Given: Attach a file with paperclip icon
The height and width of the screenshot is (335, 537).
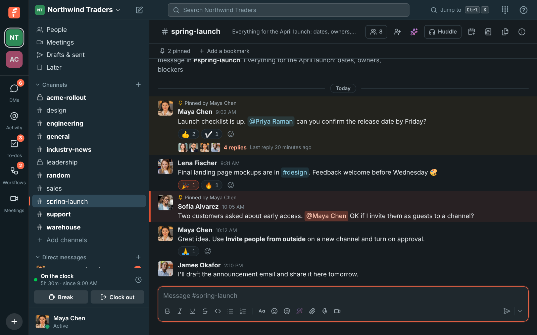Looking at the screenshot, I should point(312,311).
